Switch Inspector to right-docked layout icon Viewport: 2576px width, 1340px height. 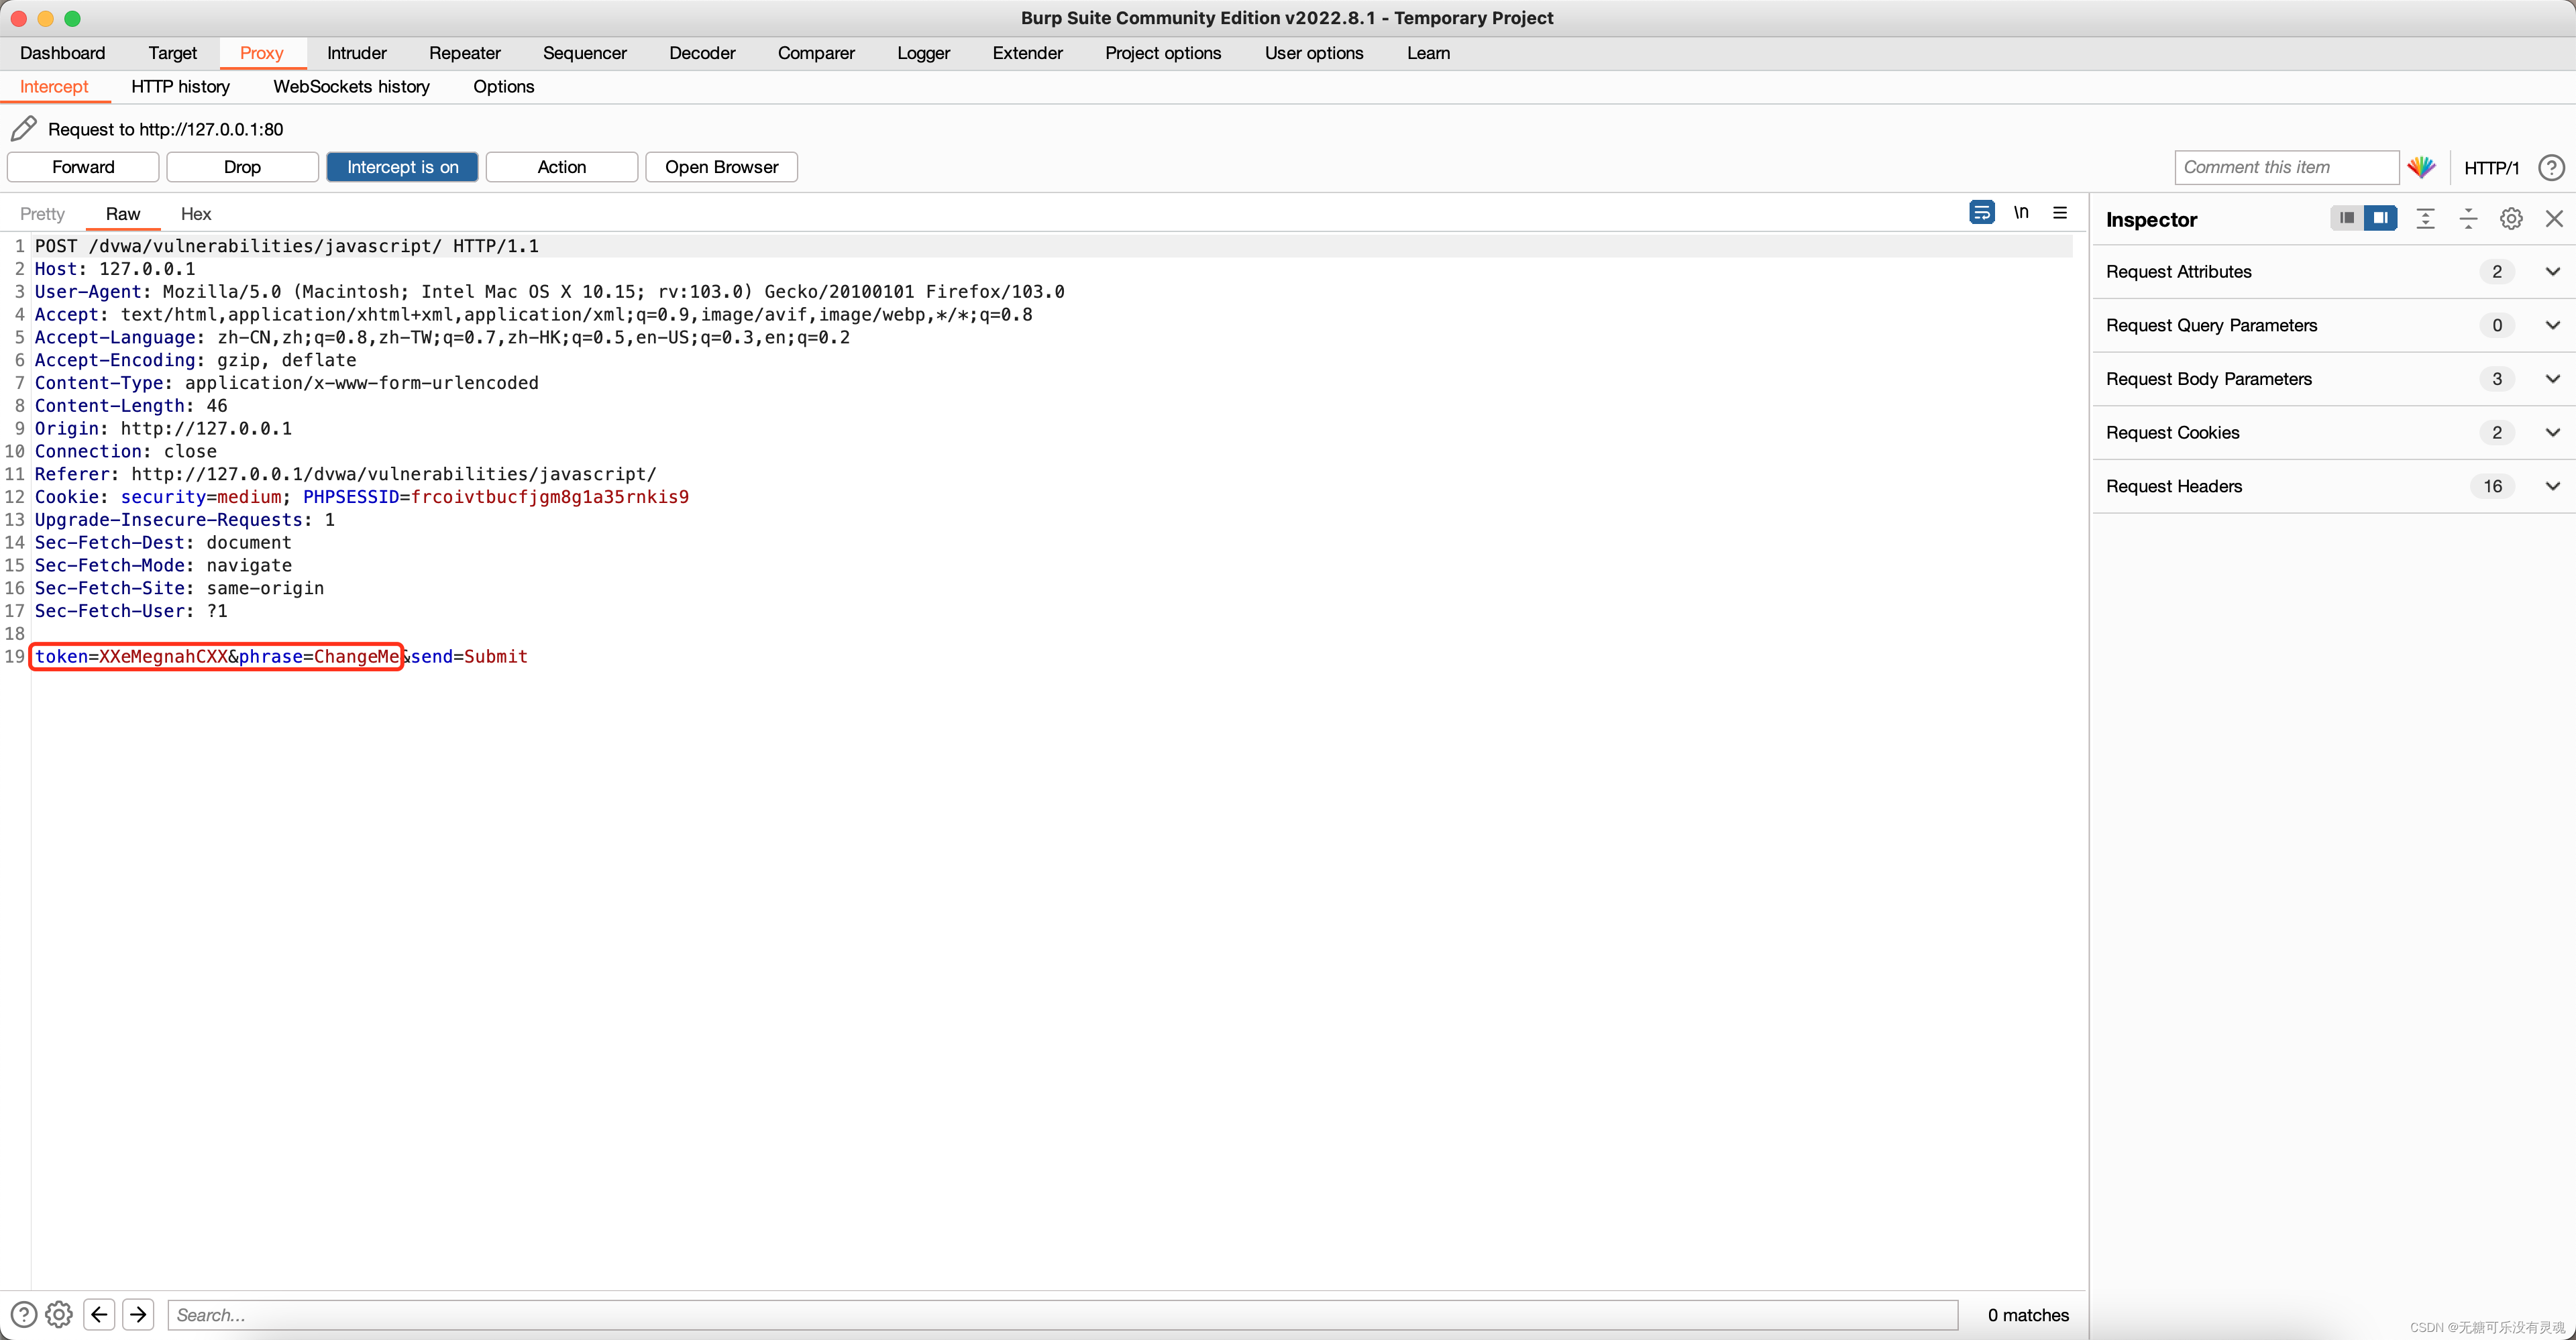pos(2380,218)
